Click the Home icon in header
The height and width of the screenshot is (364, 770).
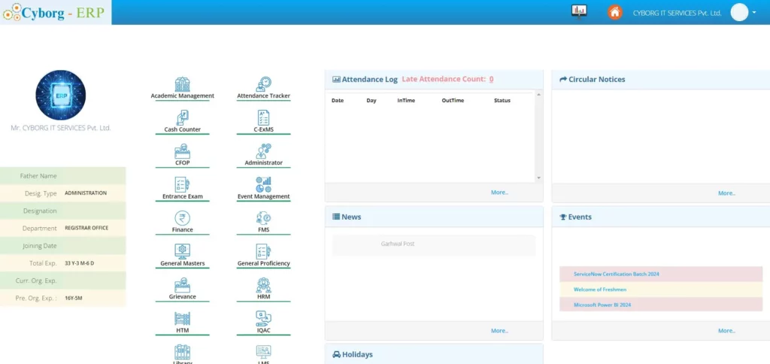(x=615, y=12)
